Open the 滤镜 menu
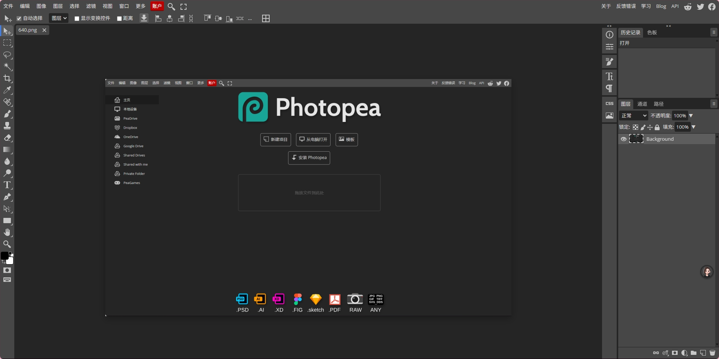The height and width of the screenshot is (359, 719). pyautogui.click(x=91, y=6)
